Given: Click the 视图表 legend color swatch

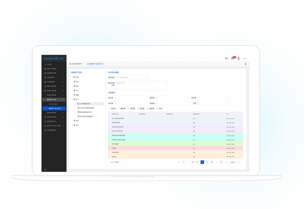Looking at the screenshot, I should click(148, 109).
